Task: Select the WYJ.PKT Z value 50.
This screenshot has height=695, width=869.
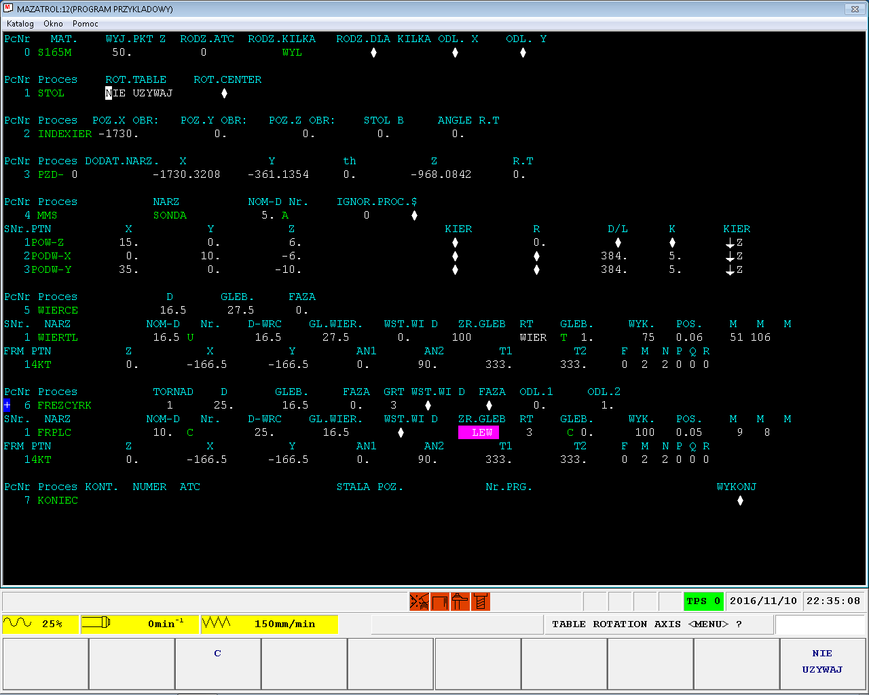Action: [122, 52]
